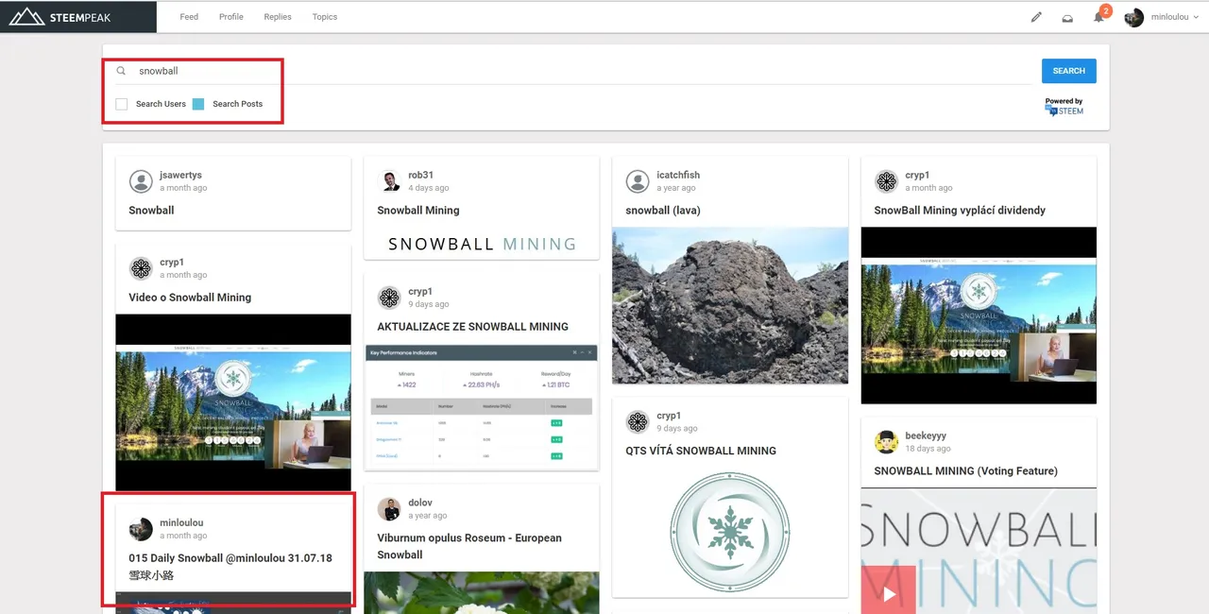Click the blue SEARCH button
Screen dimensions: 1209x614
[1069, 71]
